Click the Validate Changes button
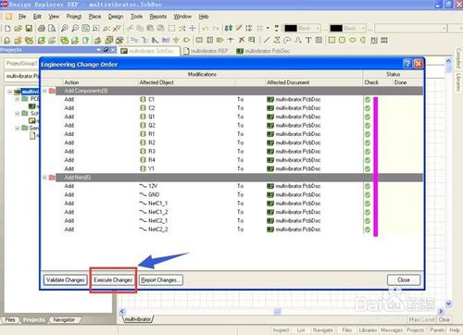The width and height of the screenshot is (463, 335). 66,280
